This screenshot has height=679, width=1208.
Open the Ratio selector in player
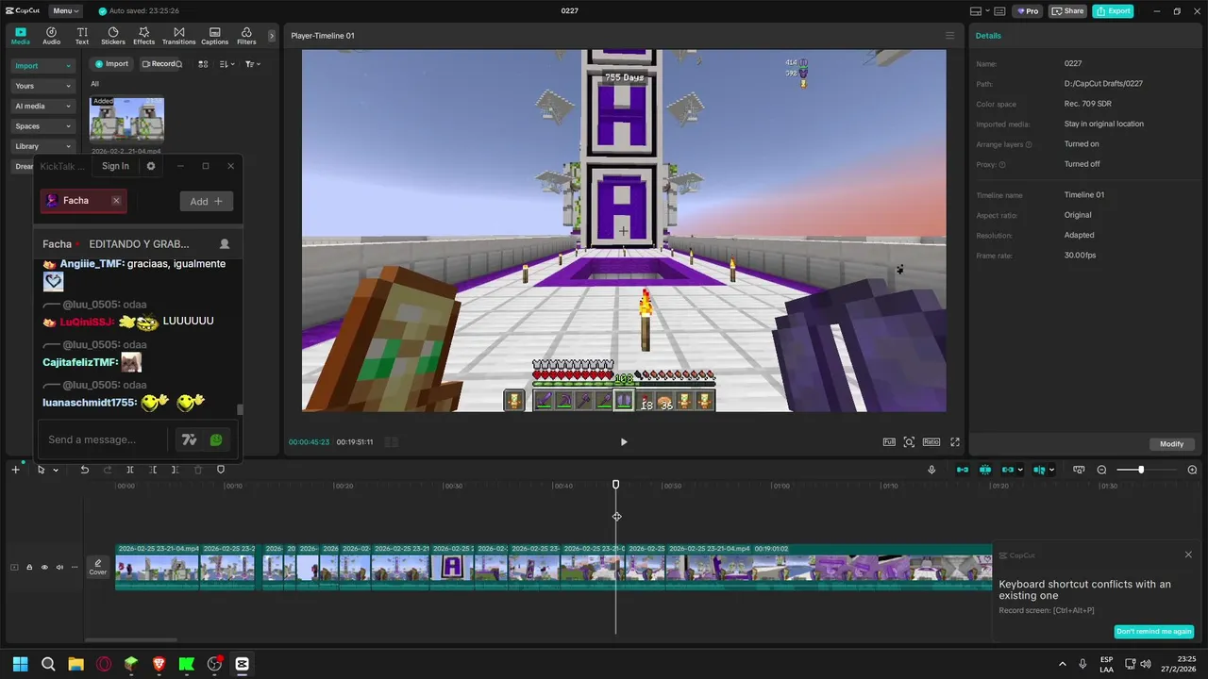[x=931, y=441]
